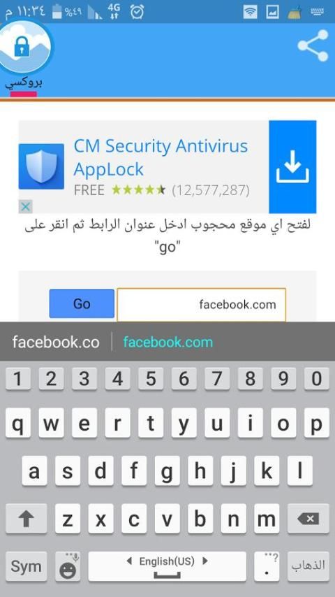Focus the facebook.com URL input field
Image resolution: width=335 pixels, height=597 pixels.
point(201,304)
